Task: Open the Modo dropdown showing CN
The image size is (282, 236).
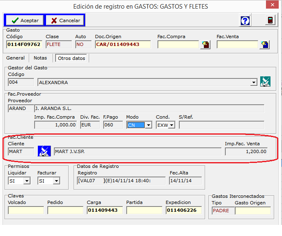Action: (148, 125)
